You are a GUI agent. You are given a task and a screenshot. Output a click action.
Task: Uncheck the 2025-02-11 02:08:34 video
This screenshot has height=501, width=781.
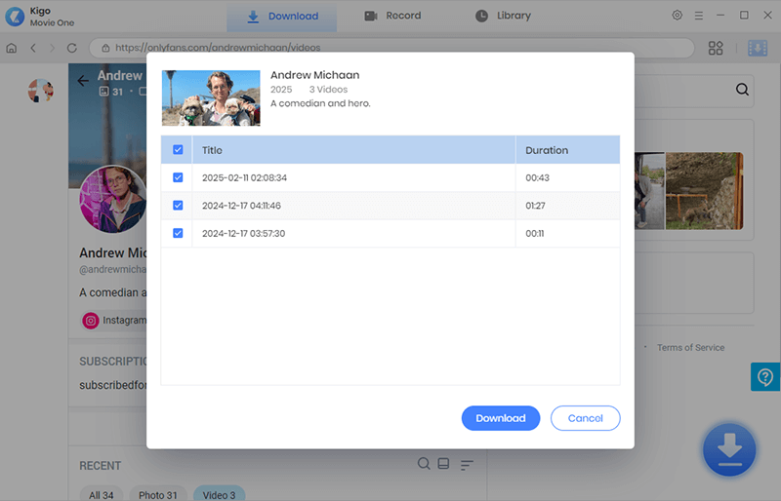pos(178,177)
